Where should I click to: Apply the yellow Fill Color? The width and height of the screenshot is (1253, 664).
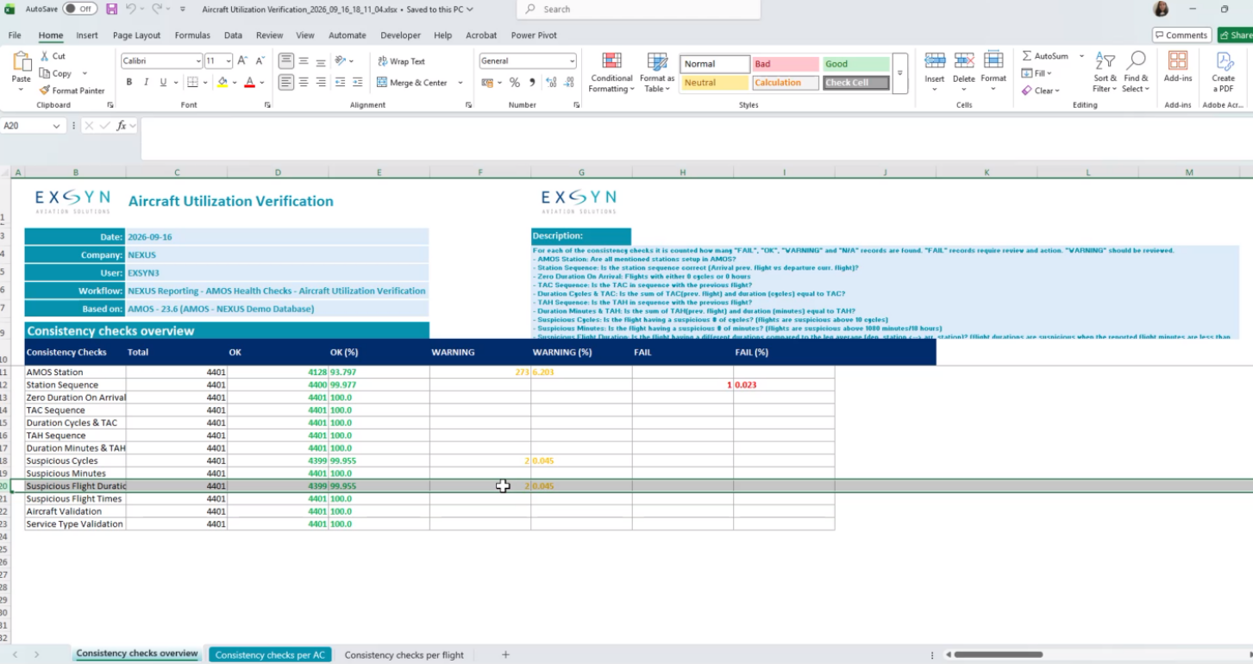pyautogui.click(x=222, y=83)
